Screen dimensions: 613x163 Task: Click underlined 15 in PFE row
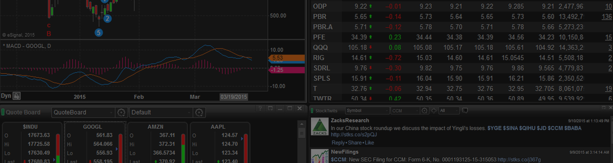[x=608, y=37]
